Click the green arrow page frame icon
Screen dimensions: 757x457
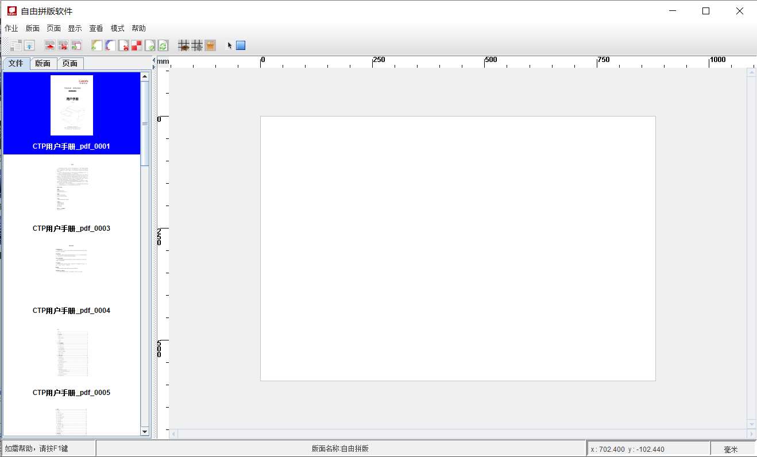[x=76, y=45]
